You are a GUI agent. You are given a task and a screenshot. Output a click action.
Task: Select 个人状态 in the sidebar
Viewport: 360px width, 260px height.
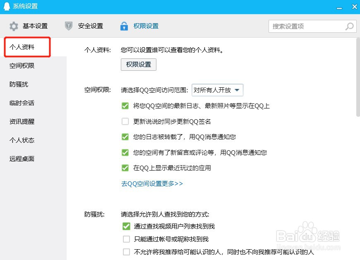(22, 140)
